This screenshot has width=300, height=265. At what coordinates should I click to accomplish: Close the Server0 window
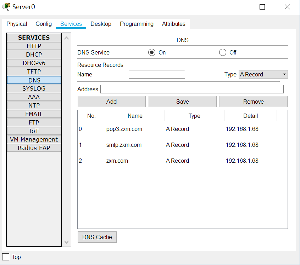tap(287, 7)
